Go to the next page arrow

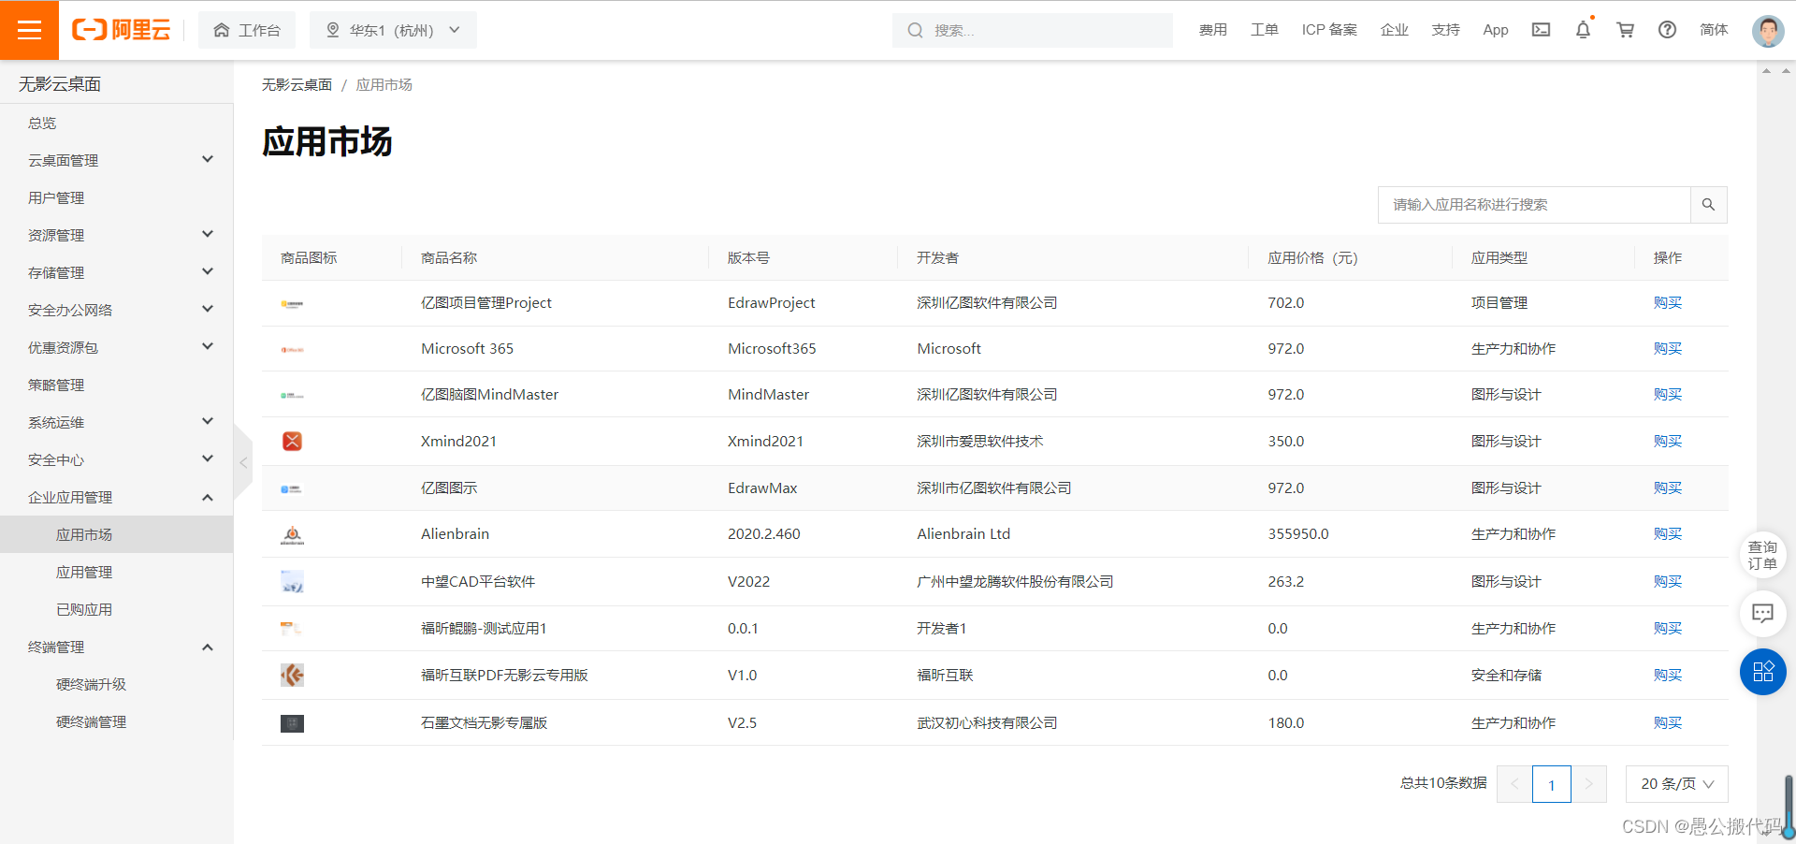[1588, 784]
